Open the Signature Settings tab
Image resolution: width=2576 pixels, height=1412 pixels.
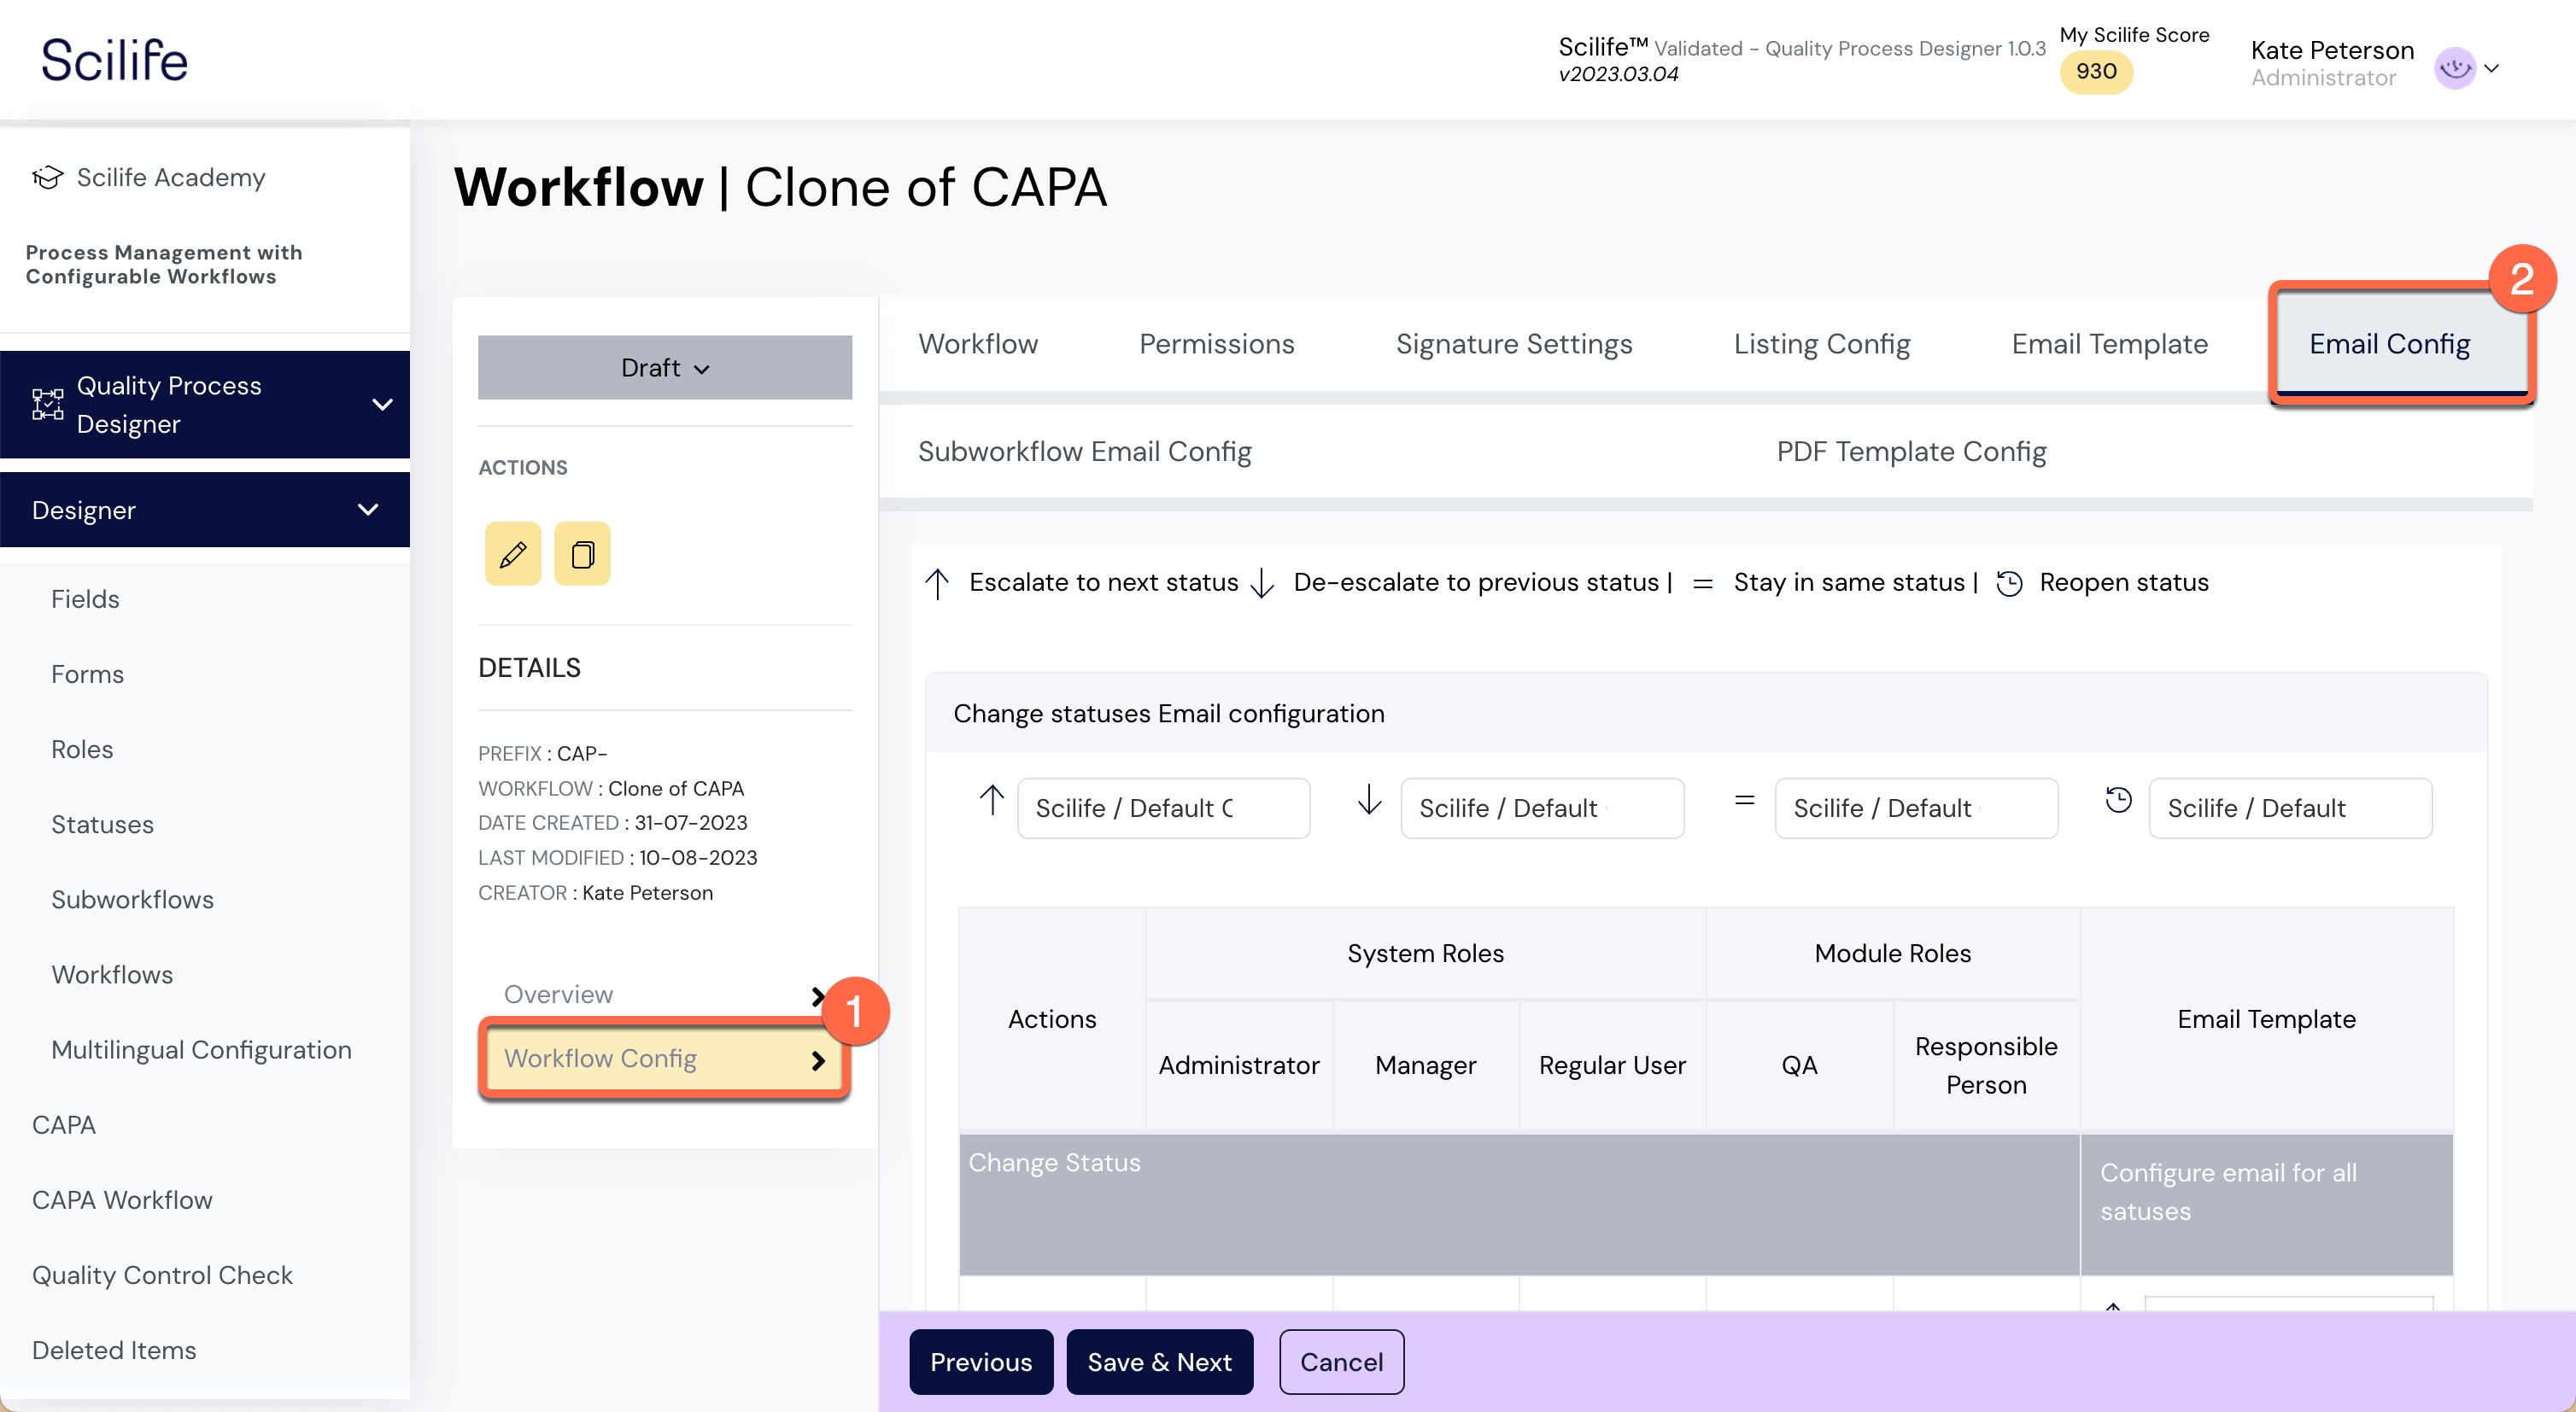(x=1513, y=344)
